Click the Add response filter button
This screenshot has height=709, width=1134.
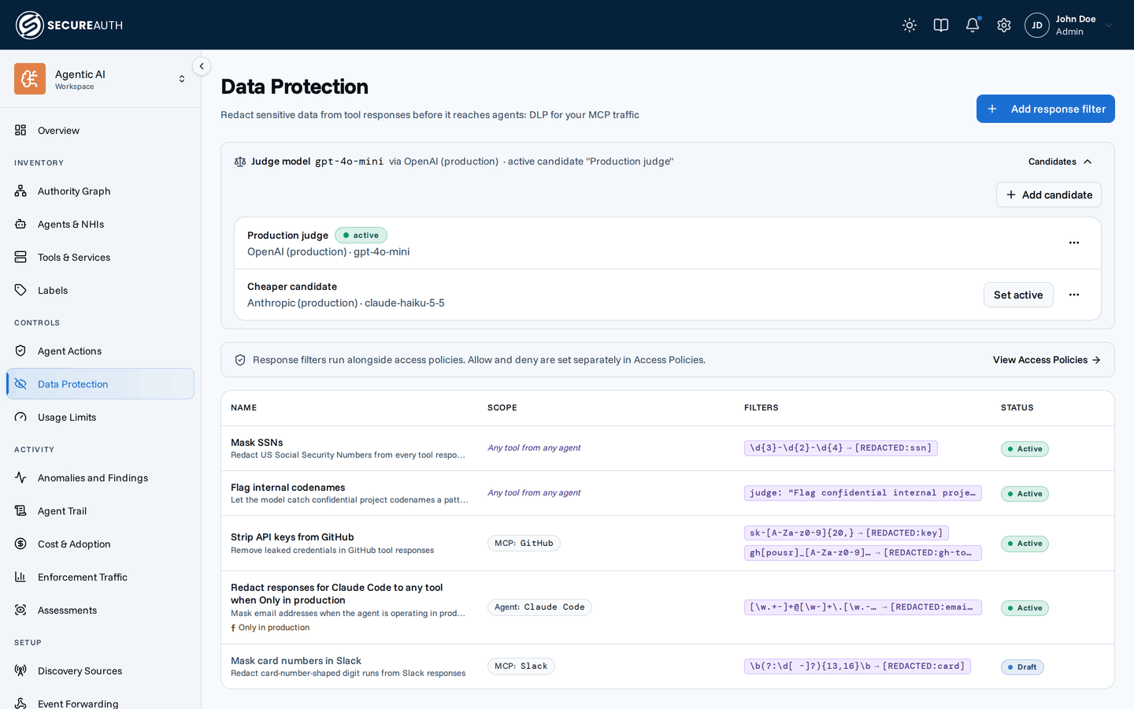point(1046,109)
